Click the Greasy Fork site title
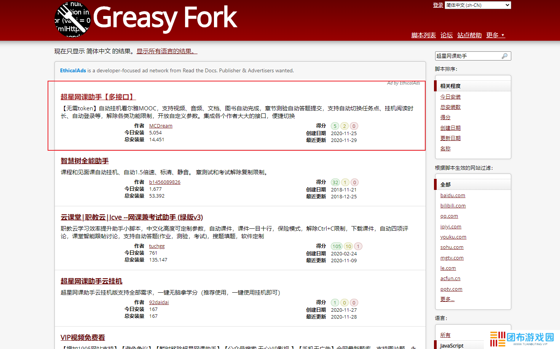This screenshot has width=560, height=349. pos(165,18)
